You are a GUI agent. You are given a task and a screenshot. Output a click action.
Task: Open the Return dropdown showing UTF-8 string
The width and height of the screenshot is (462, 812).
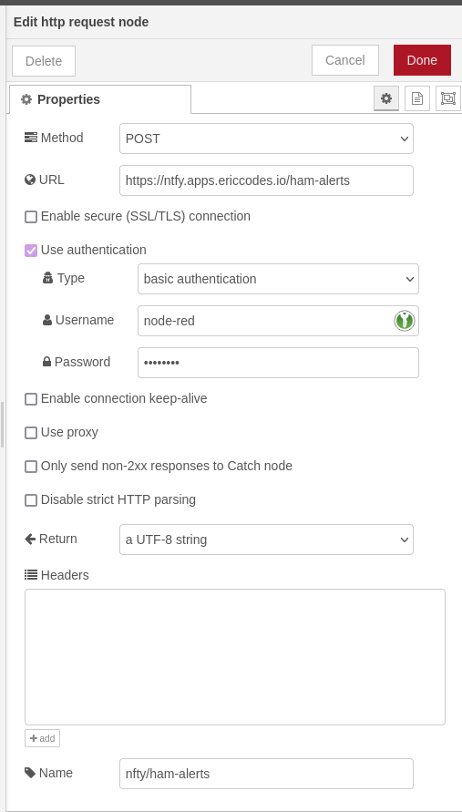point(266,540)
